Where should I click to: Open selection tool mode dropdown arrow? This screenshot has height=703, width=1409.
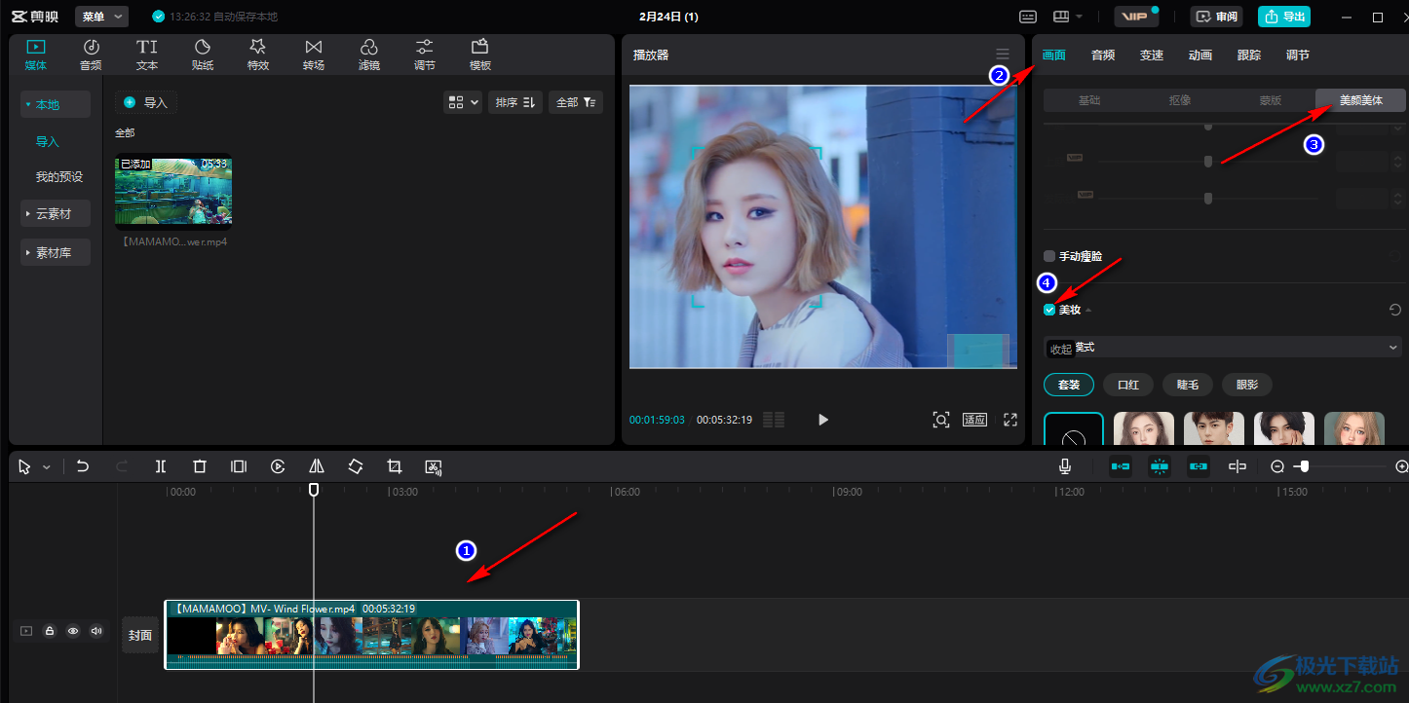coord(46,467)
